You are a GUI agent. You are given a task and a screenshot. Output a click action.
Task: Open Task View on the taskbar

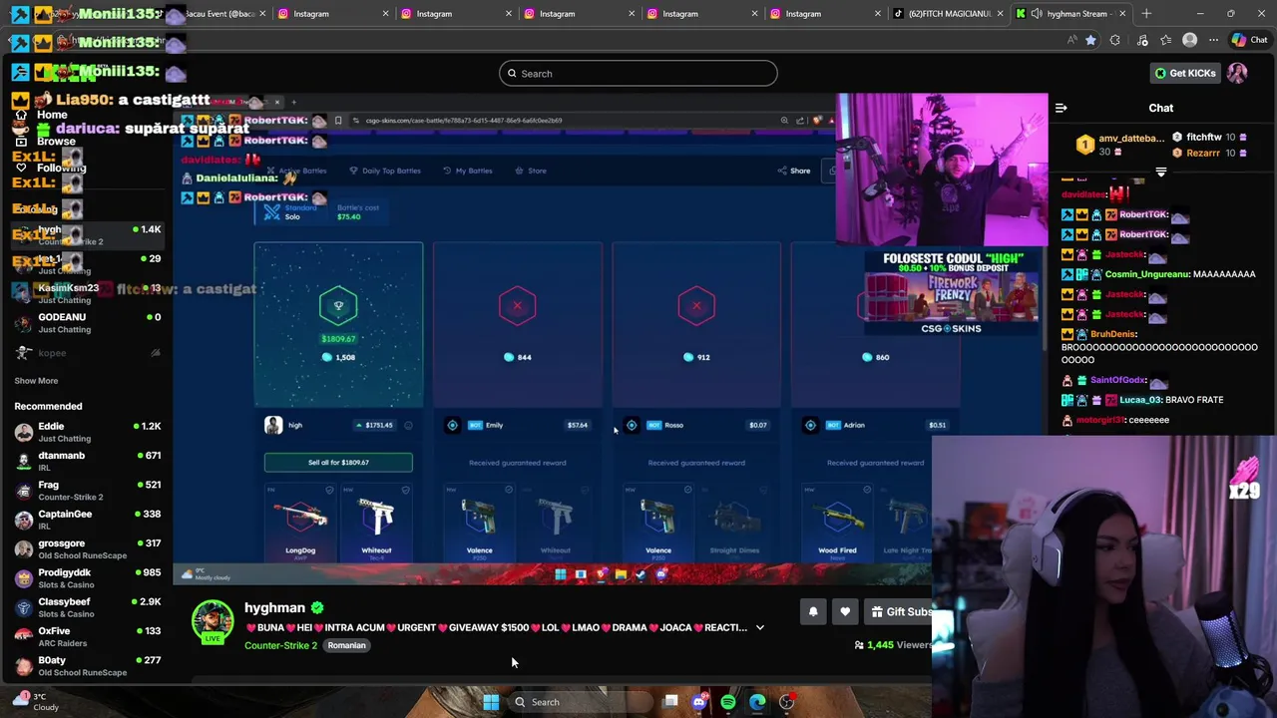click(x=671, y=702)
